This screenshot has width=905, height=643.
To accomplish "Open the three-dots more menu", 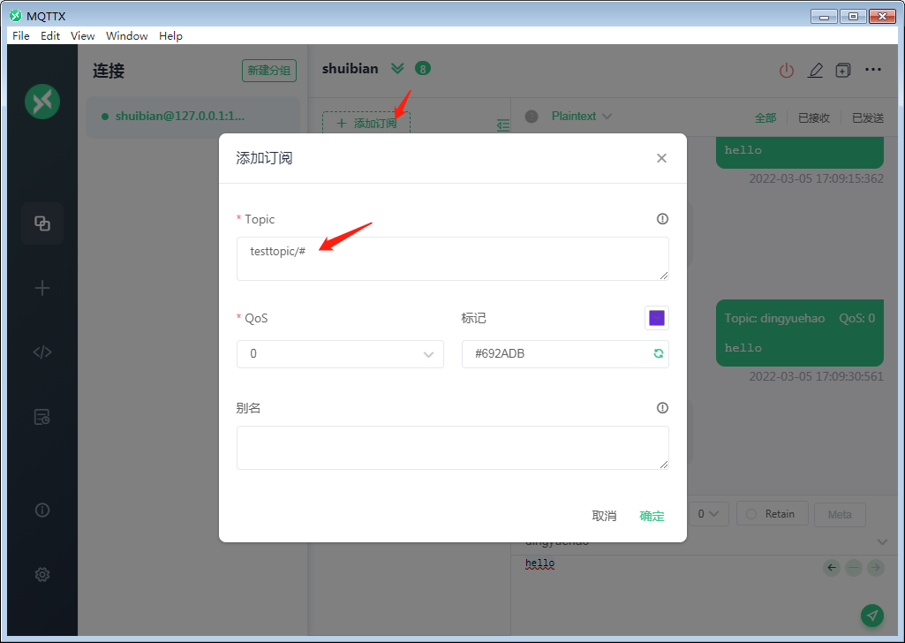I will tap(873, 70).
